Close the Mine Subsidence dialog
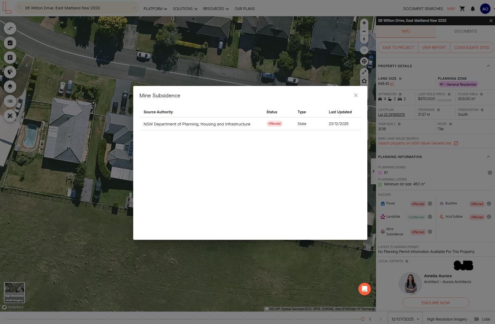 click(356, 95)
